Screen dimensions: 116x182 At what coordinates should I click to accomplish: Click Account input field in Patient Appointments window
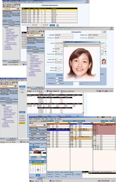pyautogui.click(x=13, y=9)
